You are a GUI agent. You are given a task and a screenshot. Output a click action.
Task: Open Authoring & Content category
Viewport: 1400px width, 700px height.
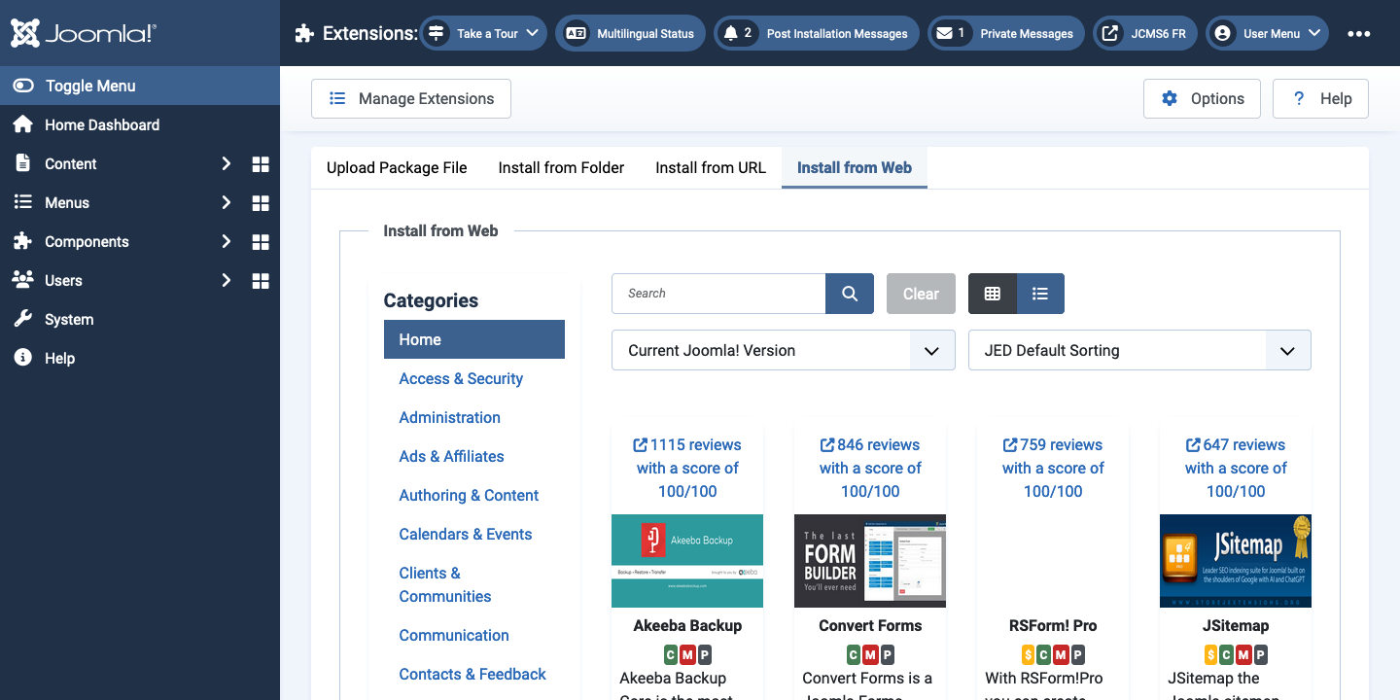point(469,495)
